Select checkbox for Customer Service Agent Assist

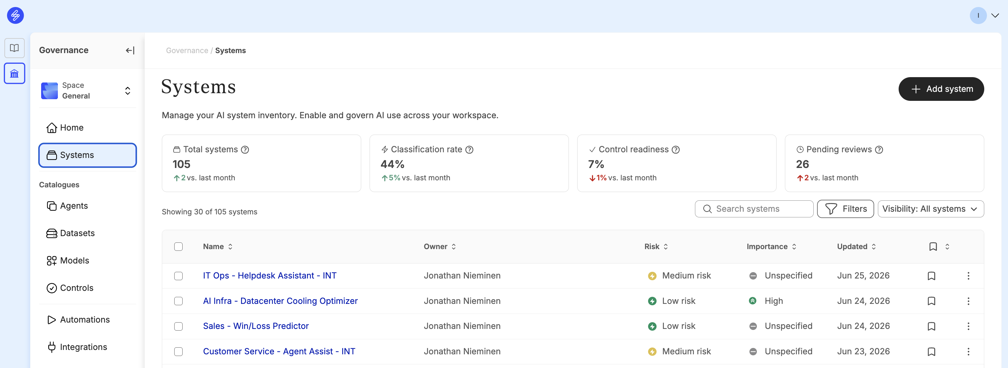[179, 352]
